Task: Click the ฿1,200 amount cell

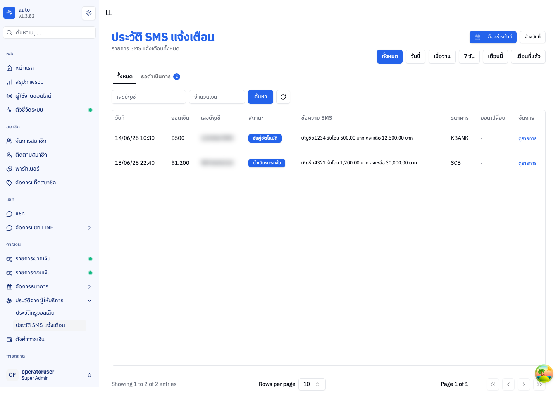Action: coord(180,163)
